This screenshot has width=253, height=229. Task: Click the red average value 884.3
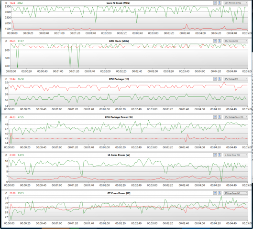(12, 41)
